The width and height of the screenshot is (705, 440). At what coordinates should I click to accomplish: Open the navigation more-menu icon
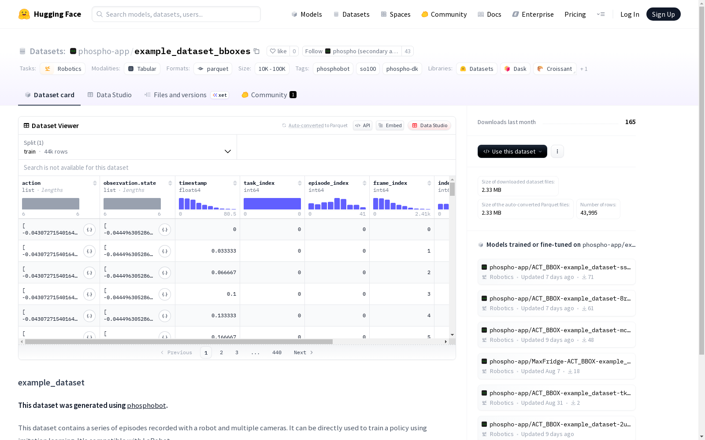point(601,14)
